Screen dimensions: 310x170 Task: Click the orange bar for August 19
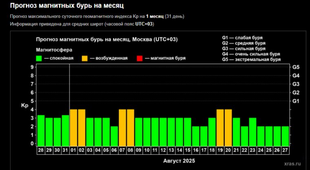tap(220, 128)
